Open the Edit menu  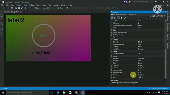coord(7,5)
